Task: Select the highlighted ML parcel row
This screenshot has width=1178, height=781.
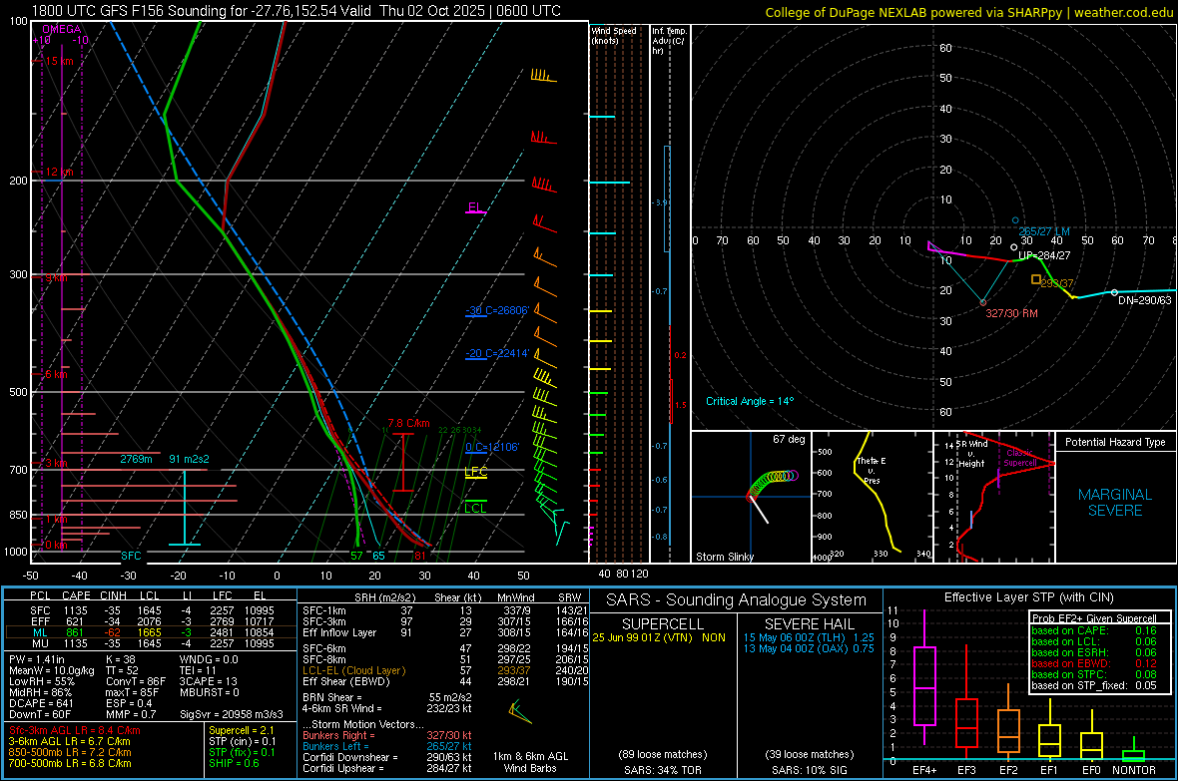Action: [x=152, y=632]
